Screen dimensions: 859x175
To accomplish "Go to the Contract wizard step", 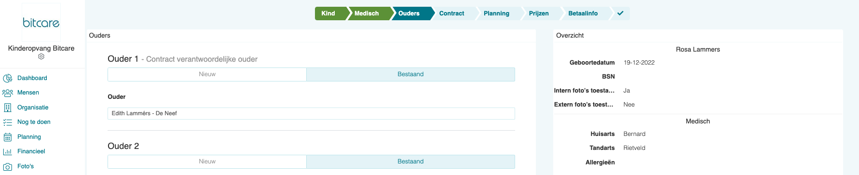I will pyautogui.click(x=451, y=13).
